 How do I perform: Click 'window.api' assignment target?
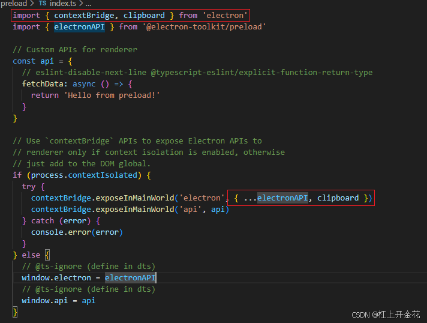(45, 301)
